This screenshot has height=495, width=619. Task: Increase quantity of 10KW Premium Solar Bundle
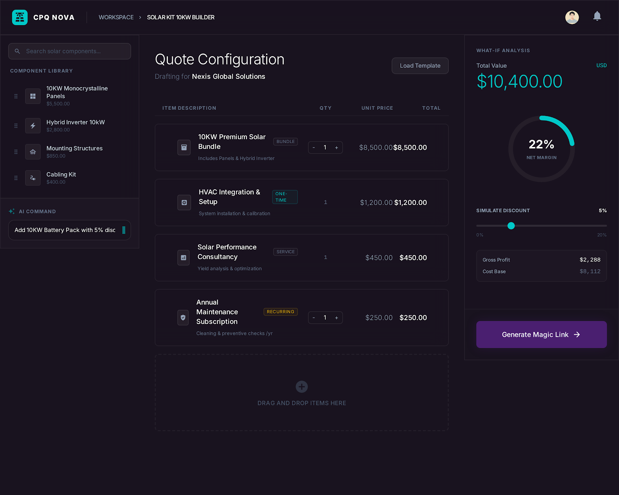pyautogui.click(x=337, y=147)
